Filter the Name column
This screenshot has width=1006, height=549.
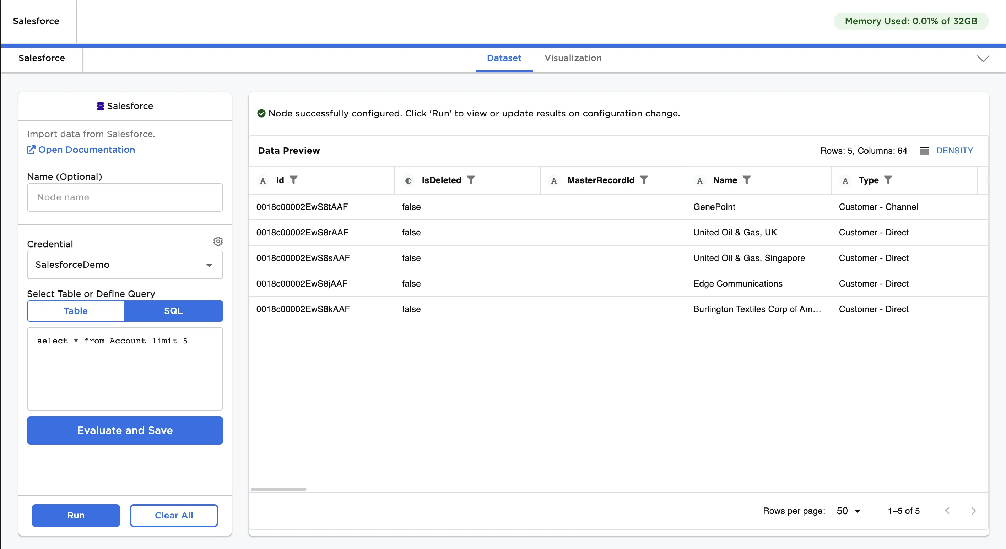pos(747,180)
